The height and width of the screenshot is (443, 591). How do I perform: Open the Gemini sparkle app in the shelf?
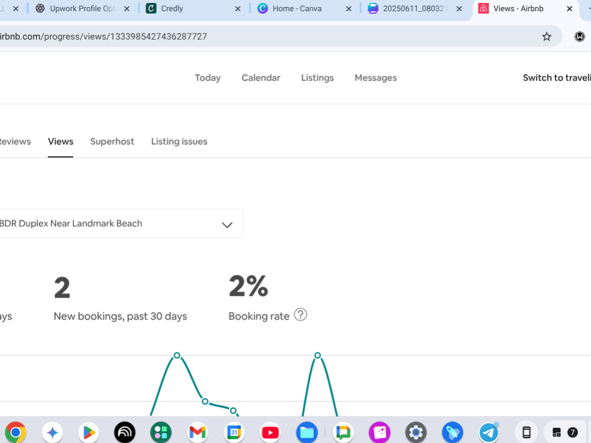(53, 432)
